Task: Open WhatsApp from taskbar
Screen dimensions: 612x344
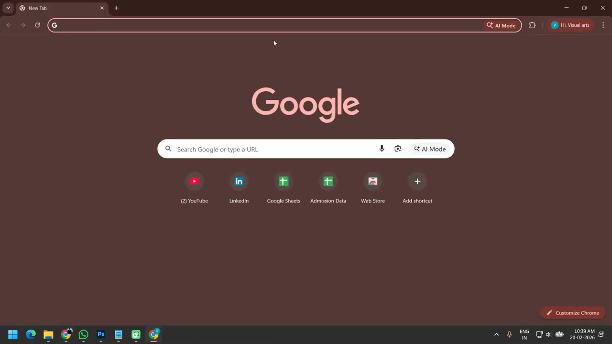Action: [83, 334]
